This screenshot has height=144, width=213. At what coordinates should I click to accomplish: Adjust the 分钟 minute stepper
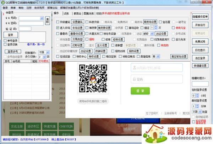[197, 106]
